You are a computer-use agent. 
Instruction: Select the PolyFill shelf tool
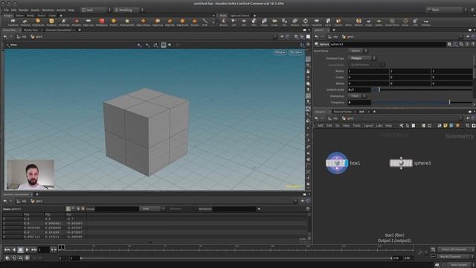click(x=114, y=22)
